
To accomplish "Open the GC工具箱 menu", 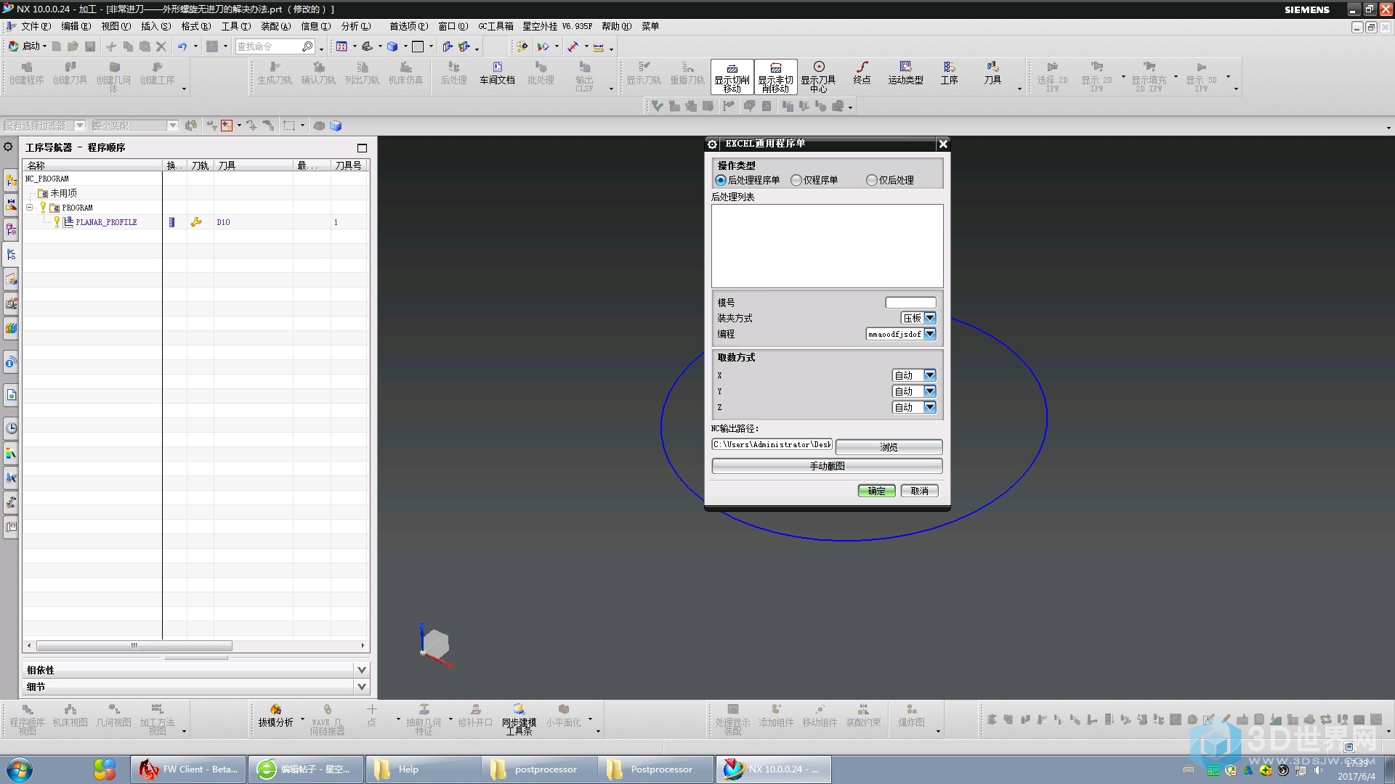I will (496, 26).
